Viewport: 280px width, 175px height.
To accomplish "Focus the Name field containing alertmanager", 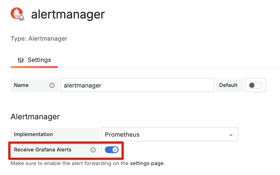I will [137, 85].
